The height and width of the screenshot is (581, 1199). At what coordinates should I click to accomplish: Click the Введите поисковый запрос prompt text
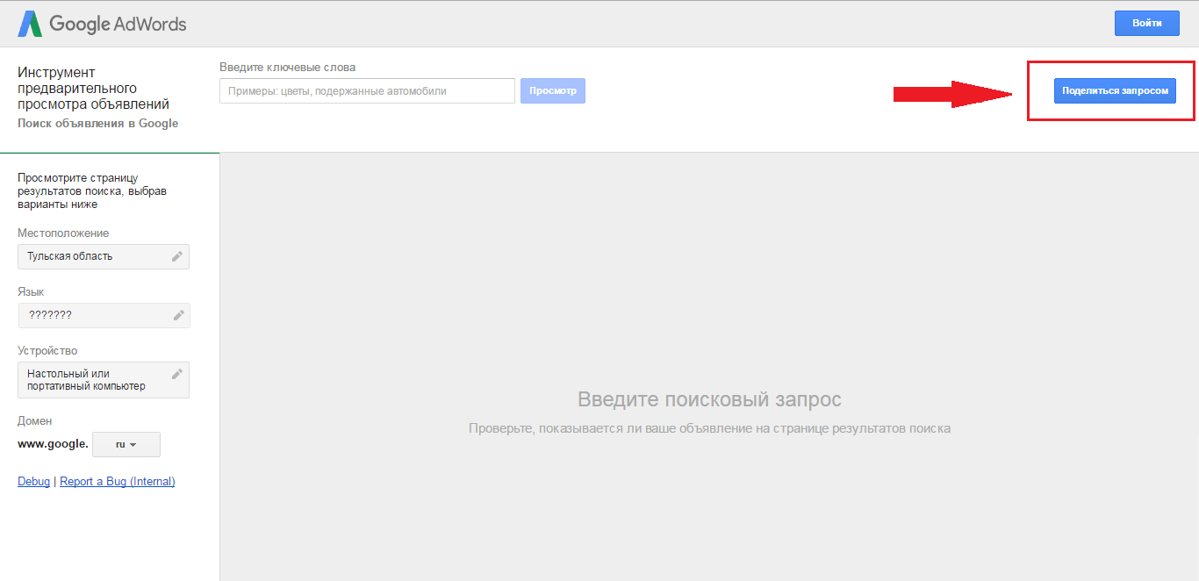point(707,399)
